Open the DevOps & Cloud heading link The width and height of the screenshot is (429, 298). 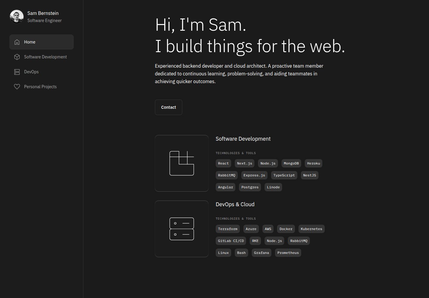(235, 204)
